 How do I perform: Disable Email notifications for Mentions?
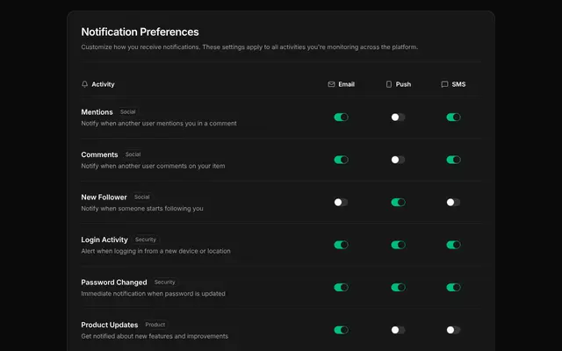[x=341, y=117]
